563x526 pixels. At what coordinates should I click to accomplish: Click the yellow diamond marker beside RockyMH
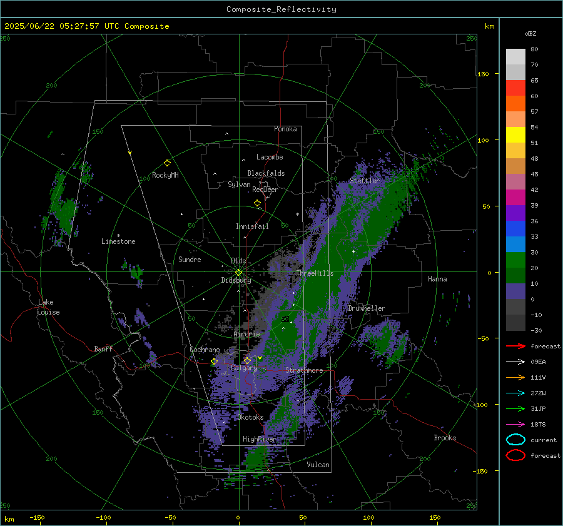tap(167, 163)
